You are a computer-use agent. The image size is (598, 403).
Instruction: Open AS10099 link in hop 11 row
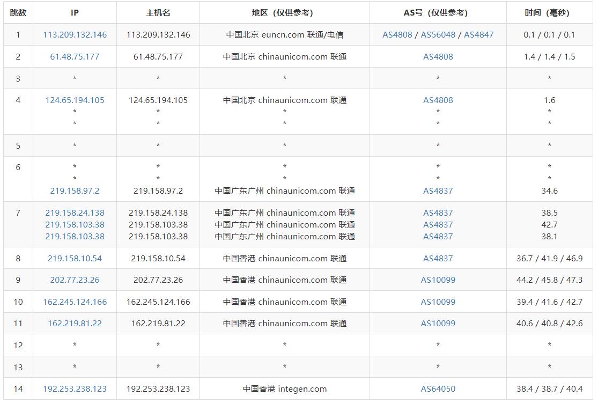pyautogui.click(x=438, y=324)
